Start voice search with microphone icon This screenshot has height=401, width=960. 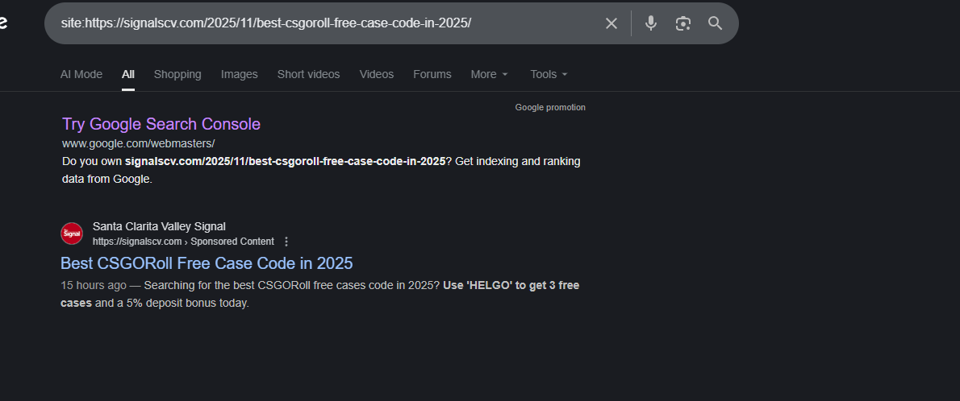(x=651, y=23)
